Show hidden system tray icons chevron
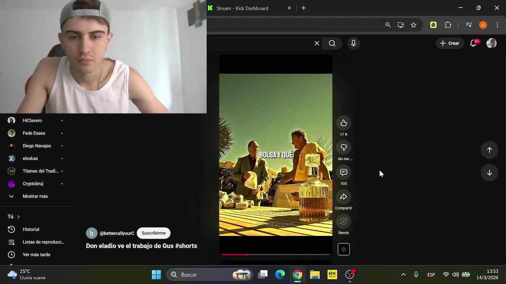506x284 pixels. pyautogui.click(x=403, y=275)
